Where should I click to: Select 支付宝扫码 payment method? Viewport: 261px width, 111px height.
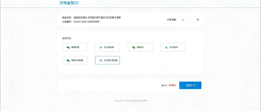pos(107,47)
